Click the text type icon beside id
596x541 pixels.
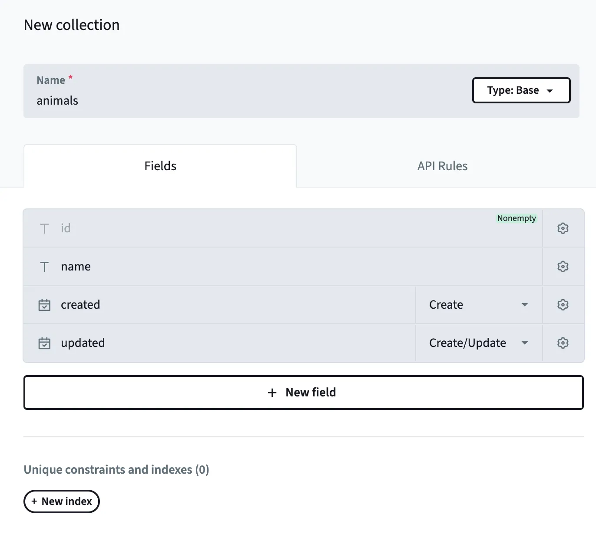coord(44,229)
